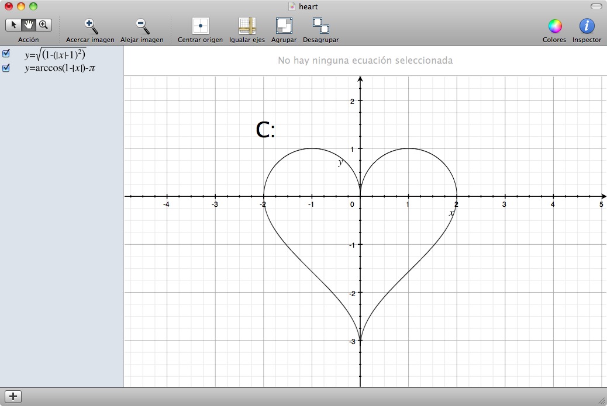Click the Igualar ejes icon
Screen dimensions: 607x406
pyautogui.click(x=247, y=26)
